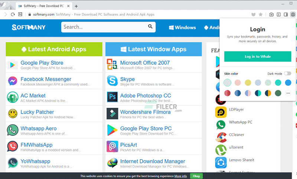Select the orange and navy split swatch
The width and height of the screenshot is (297, 179).
point(268,93)
